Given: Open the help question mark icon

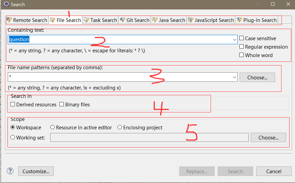Looking at the screenshot, I should (x=10, y=171).
